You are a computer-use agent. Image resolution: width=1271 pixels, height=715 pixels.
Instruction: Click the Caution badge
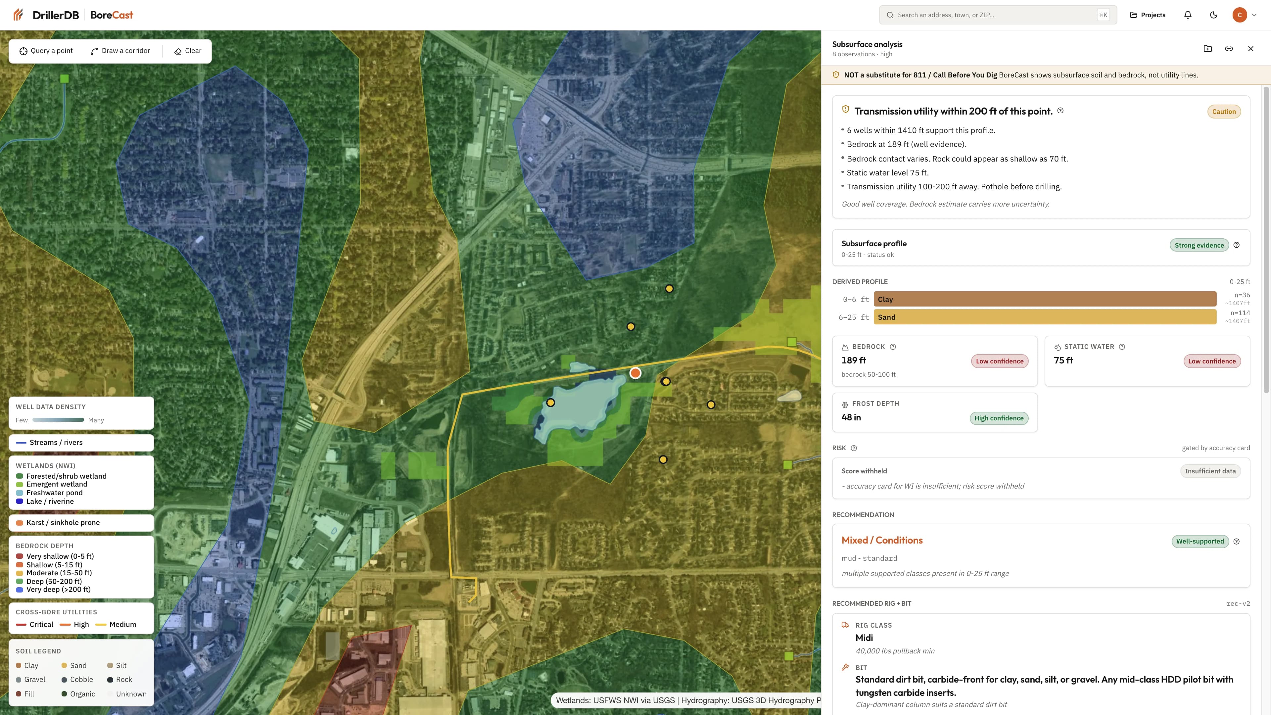pyautogui.click(x=1224, y=112)
